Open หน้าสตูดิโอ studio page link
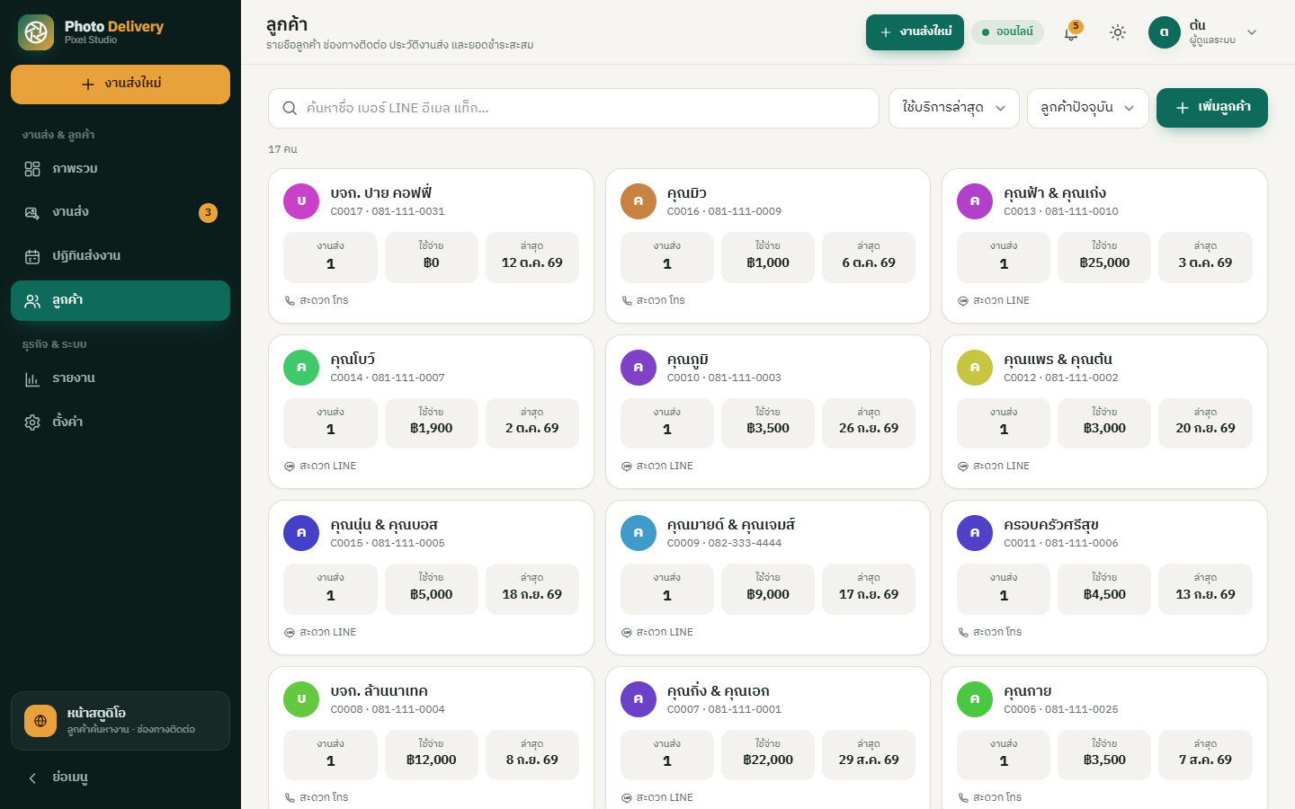The width and height of the screenshot is (1295, 809). tap(121, 721)
